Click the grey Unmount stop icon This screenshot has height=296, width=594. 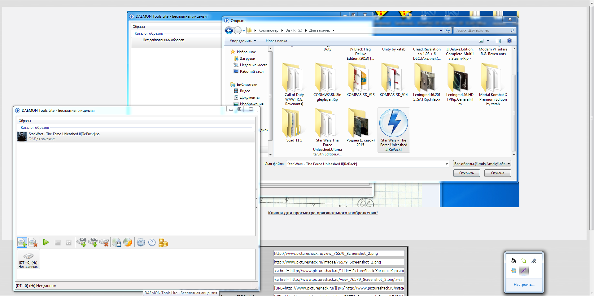58,242
